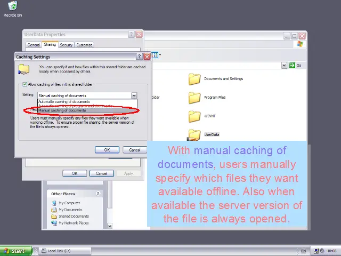Viewport: 341px width, 256px height.
Task: Open My Network Places link
Action: tap(74, 223)
